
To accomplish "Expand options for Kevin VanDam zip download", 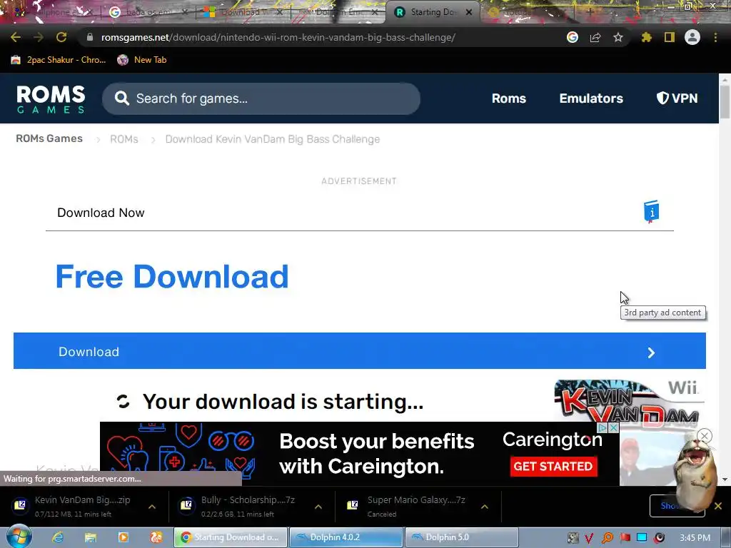I will pos(152,507).
